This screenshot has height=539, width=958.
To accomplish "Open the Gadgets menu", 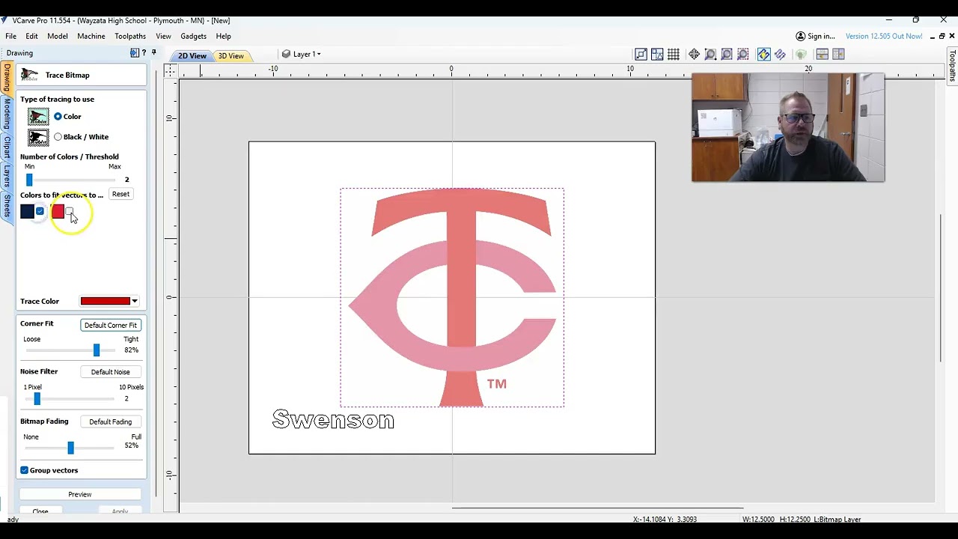I will point(193,36).
